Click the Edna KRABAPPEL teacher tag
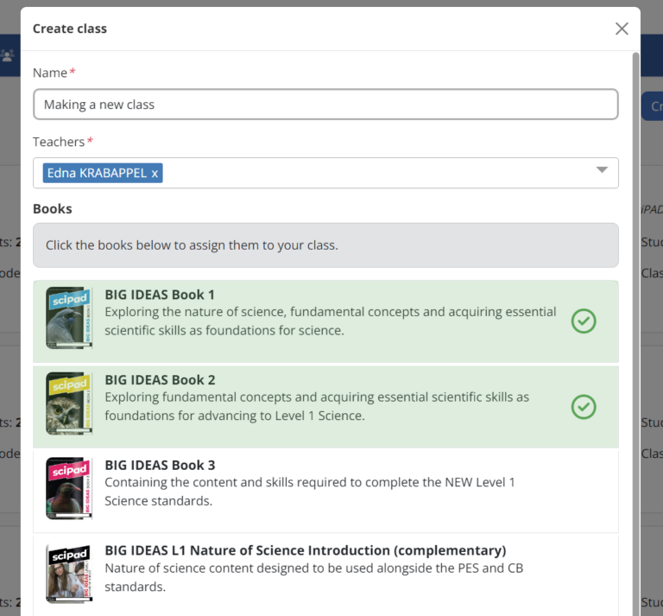This screenshot has width=663, height=616. 97,173
